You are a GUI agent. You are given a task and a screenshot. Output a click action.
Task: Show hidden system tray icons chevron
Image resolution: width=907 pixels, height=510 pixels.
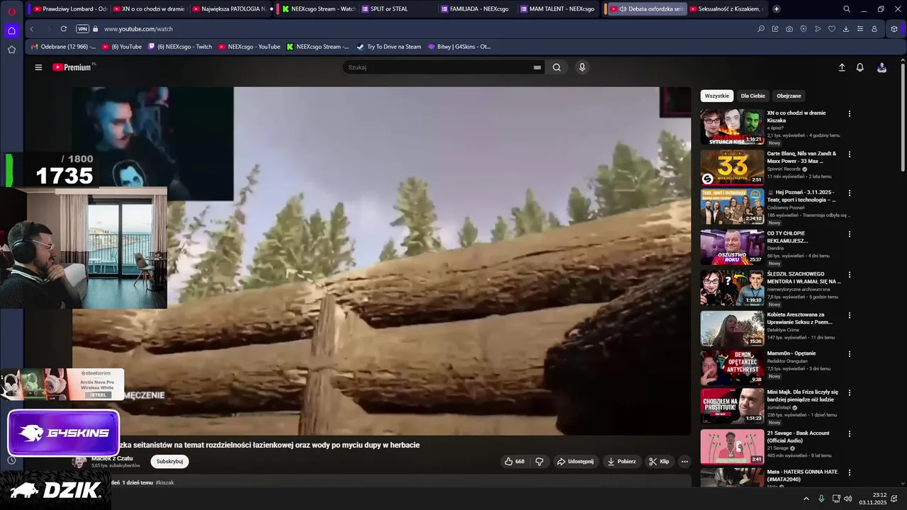click(x=806, y=499)
